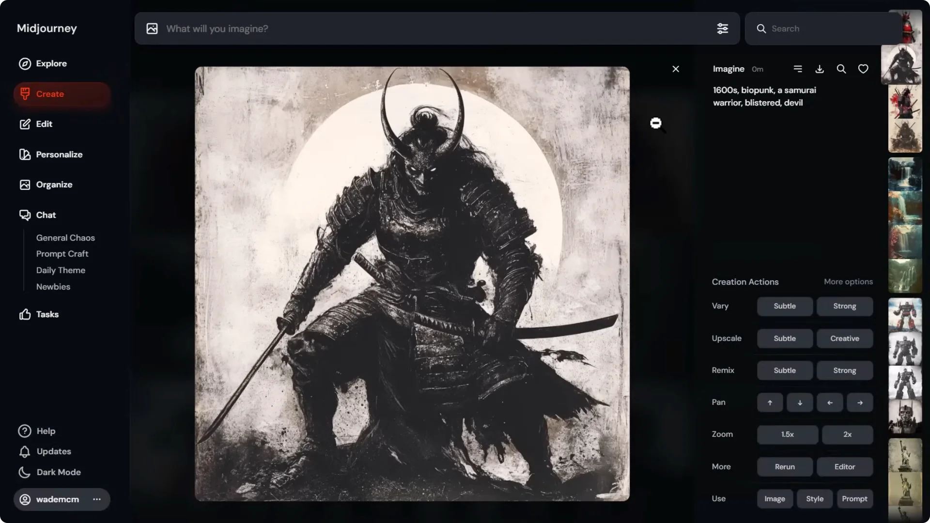Open the Prompt Craft chat channel
Image resolution: width=930 pixels, height=523 pixels.
click(x=62, y=254)
